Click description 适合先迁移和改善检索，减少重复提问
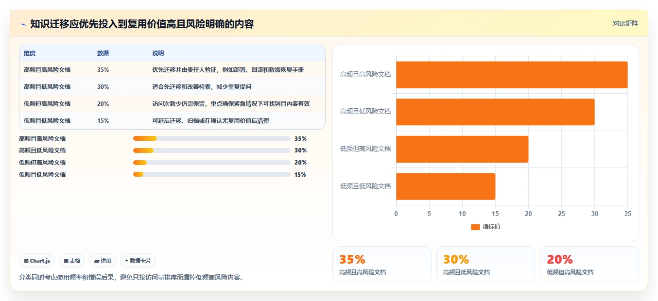Viewport: 658px width, 301px height. click(x=202, y=87)
